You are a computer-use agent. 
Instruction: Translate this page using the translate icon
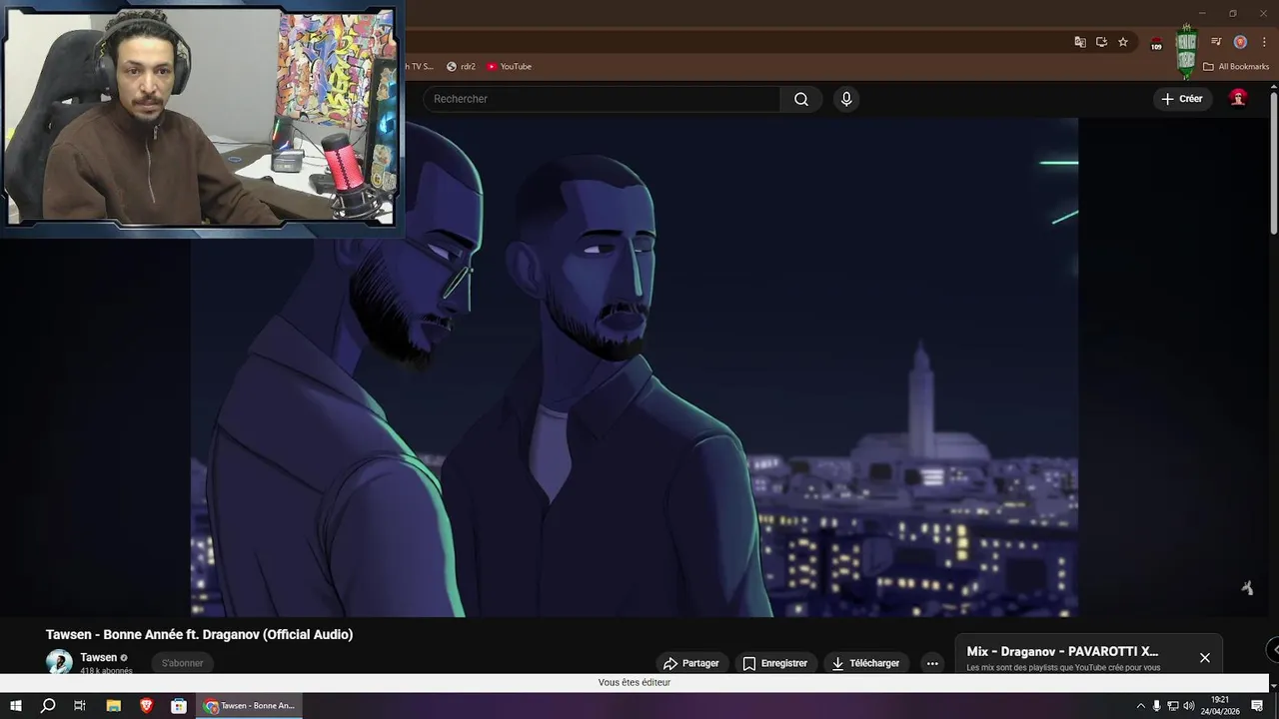coord(1080,42)
